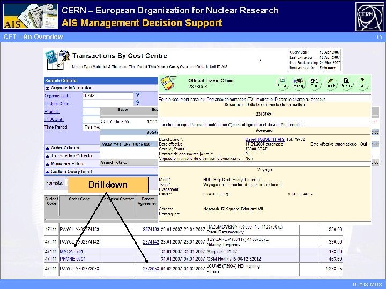Select the PAYCL AX02378058 order code cell
Viewport: 386px width, 289px height.
(x=79, y=269)
